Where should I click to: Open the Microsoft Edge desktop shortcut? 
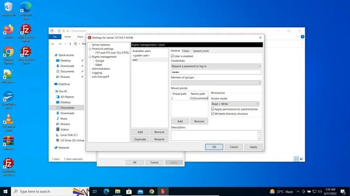pos(26,10)
